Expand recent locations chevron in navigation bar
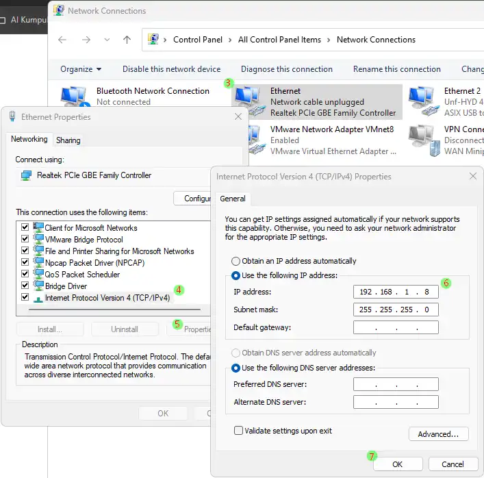 pyautogui.click(x=107, y=40)
